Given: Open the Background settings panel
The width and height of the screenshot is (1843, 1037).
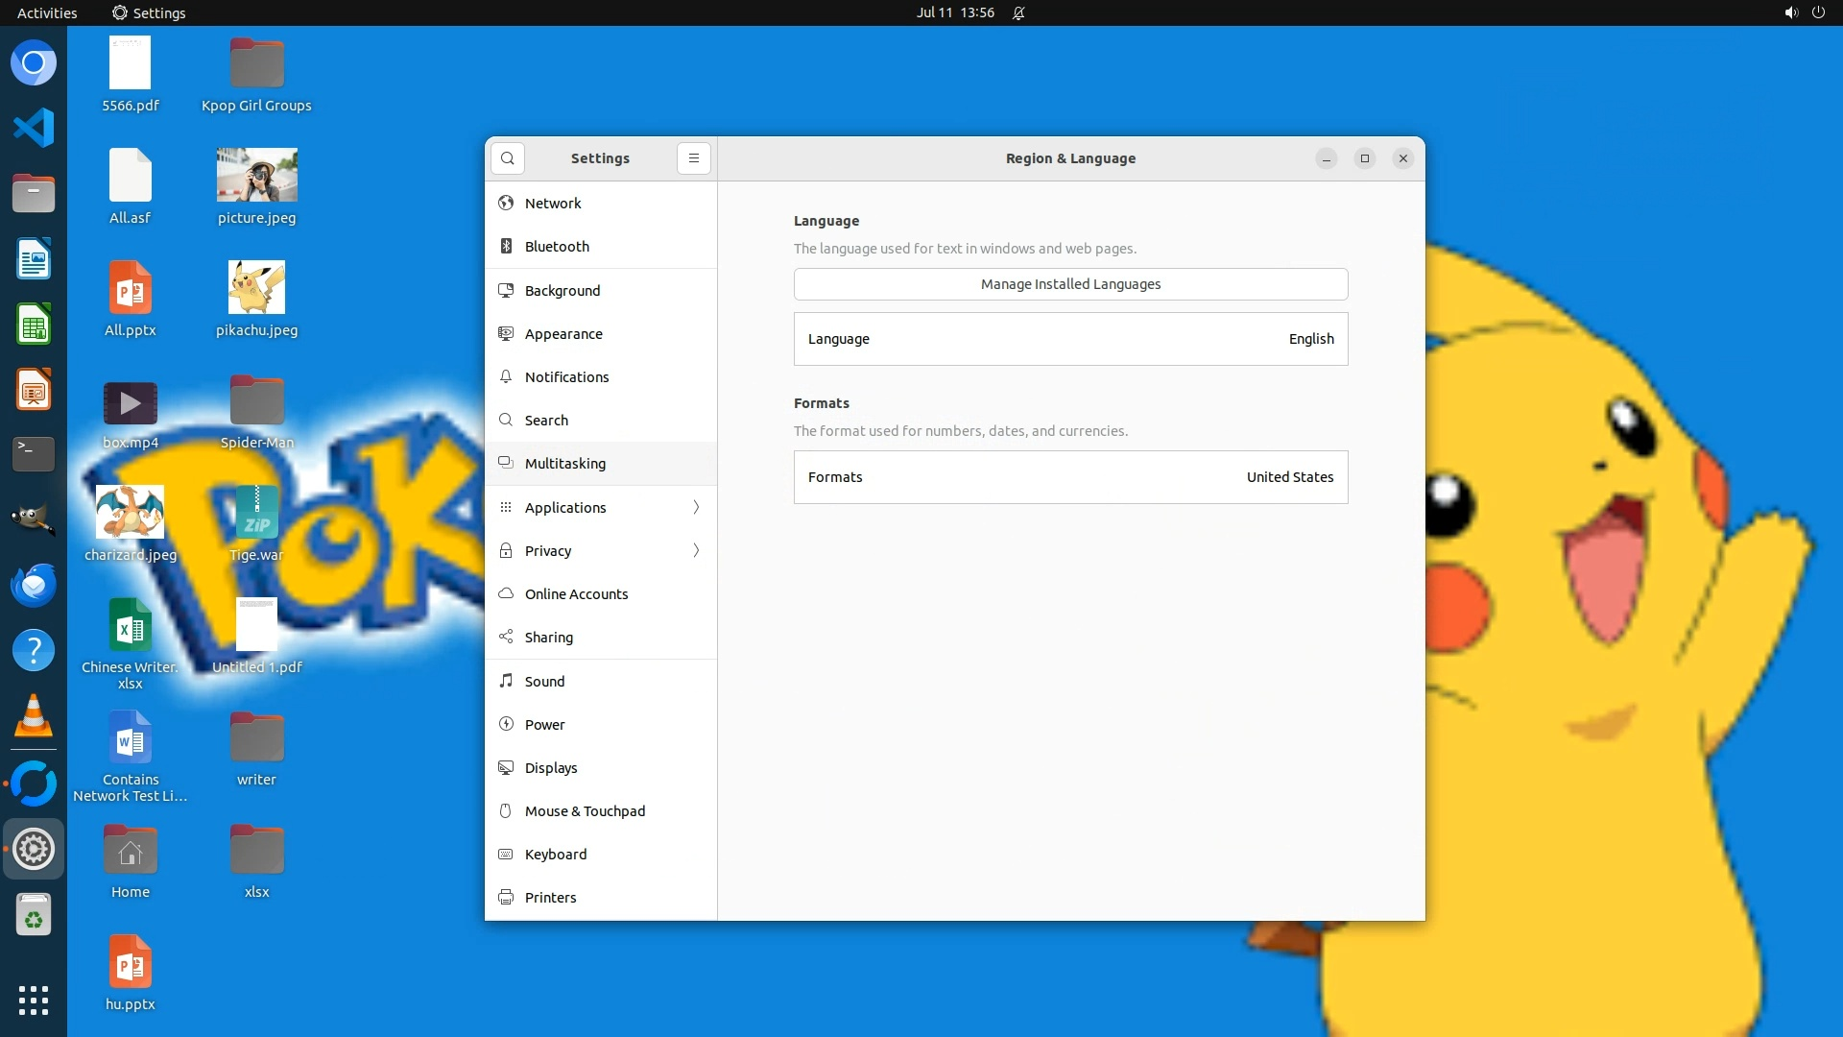Looking at the screenshot, I should (x=562, y=291).
